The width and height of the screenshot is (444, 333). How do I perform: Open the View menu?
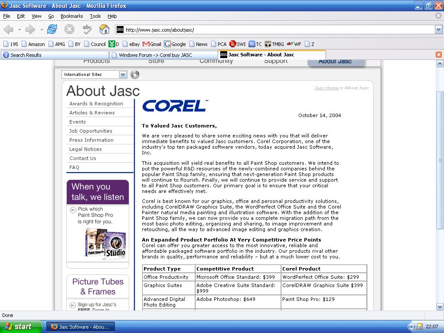36,16
